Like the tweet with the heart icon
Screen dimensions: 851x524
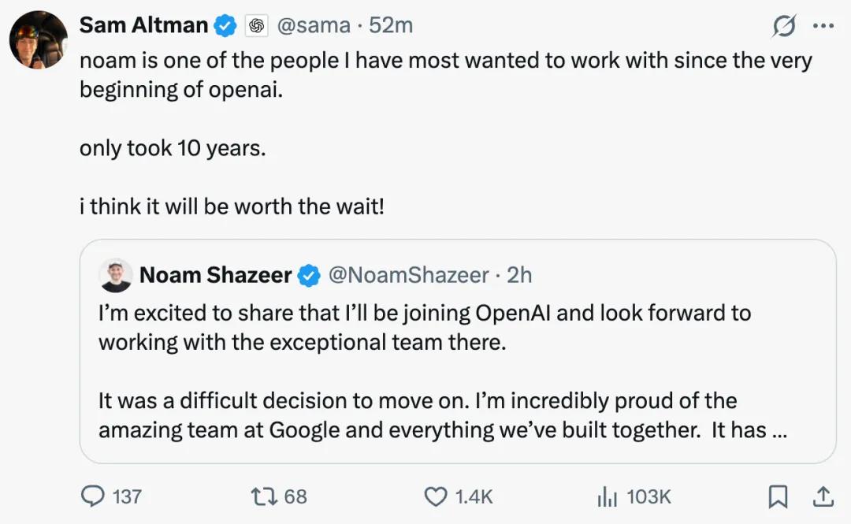(435, 496)
